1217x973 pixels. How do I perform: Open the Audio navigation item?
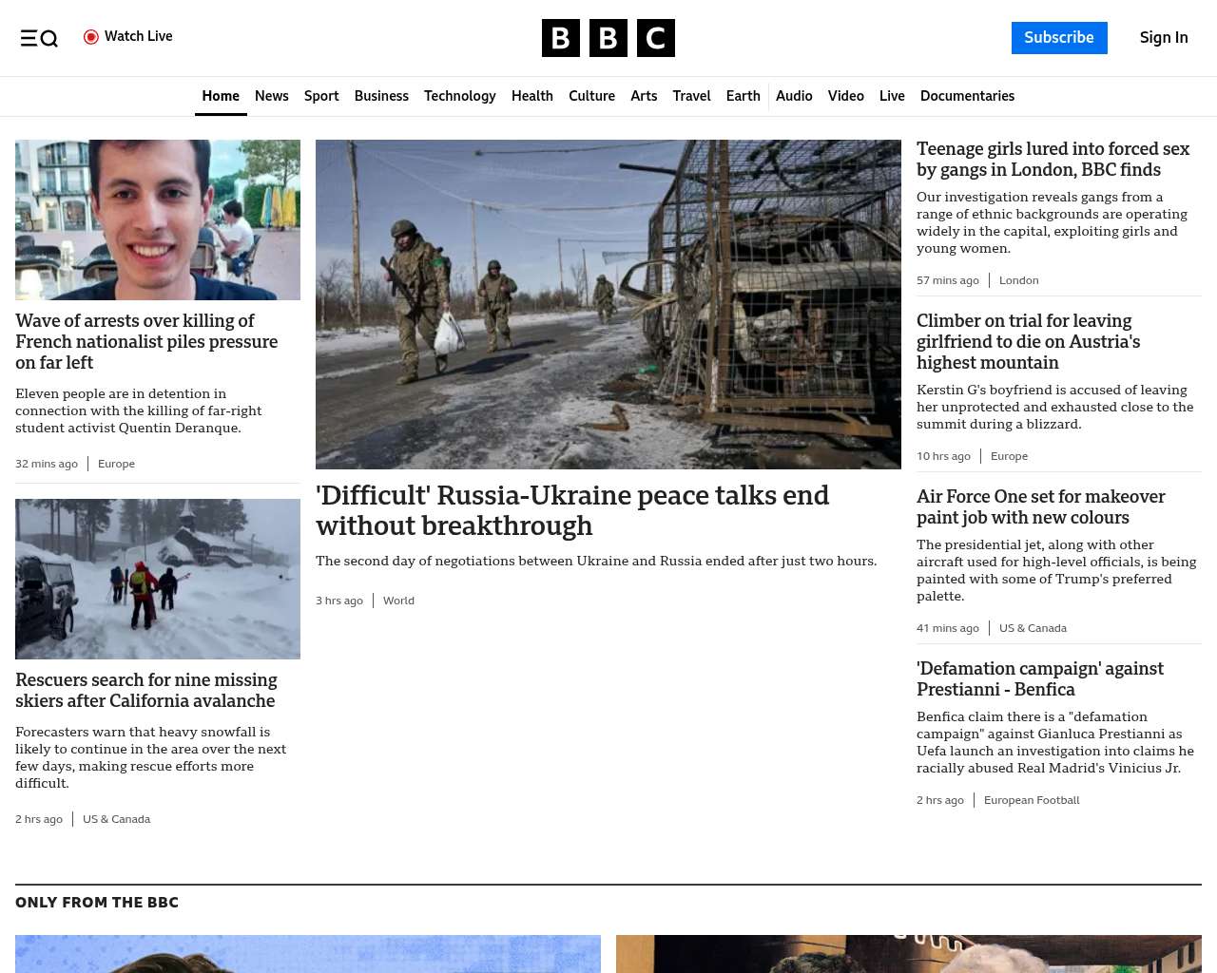coord(794,96)
